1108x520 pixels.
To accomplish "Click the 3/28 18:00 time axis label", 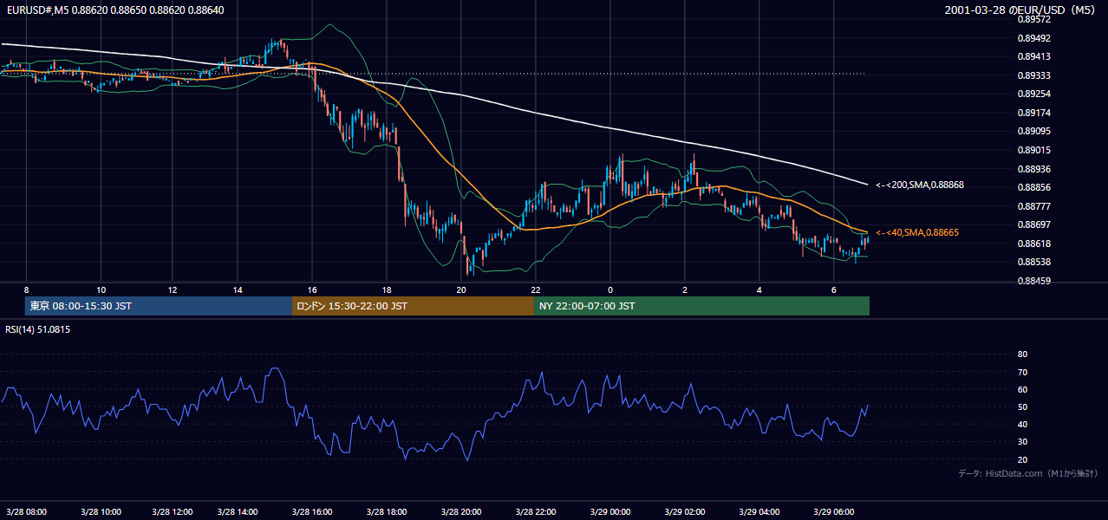I will [386, 512].
